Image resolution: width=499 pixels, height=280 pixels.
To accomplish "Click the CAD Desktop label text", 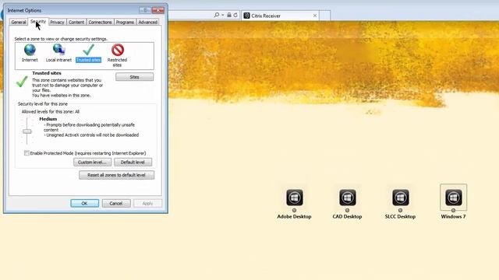I will 347,216.
